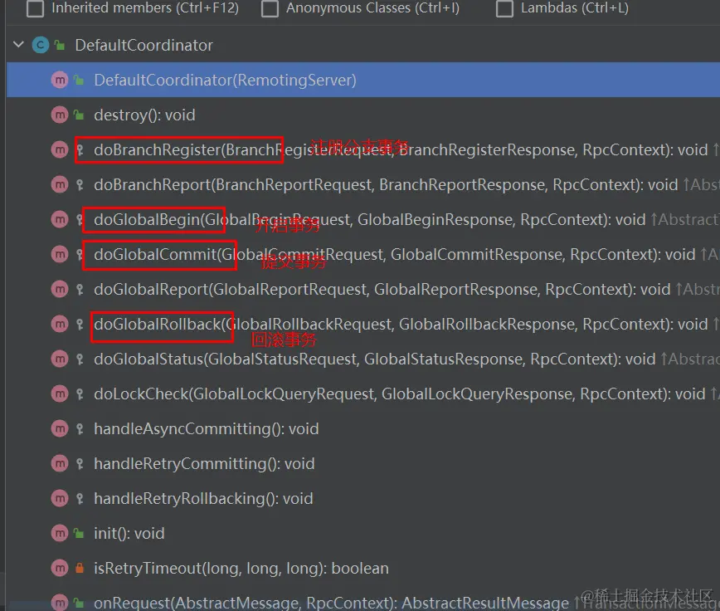Select the doGlobalReport method row
Screen dimensions: 720x611
click(x=363, y=290)
